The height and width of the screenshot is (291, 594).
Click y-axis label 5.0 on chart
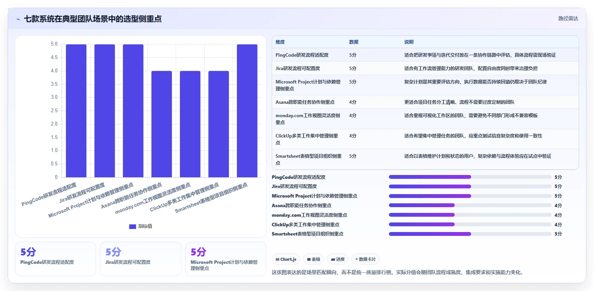54,44
